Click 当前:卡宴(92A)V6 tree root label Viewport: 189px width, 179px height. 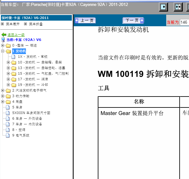click(x=24, y=40)
